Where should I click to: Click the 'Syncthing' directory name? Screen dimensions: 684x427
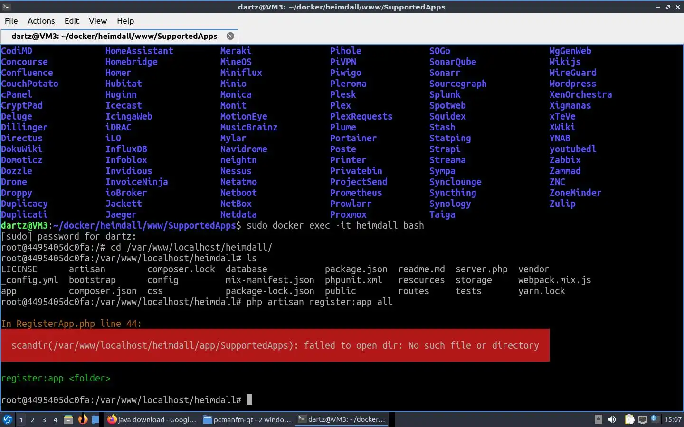pos(453,193)
